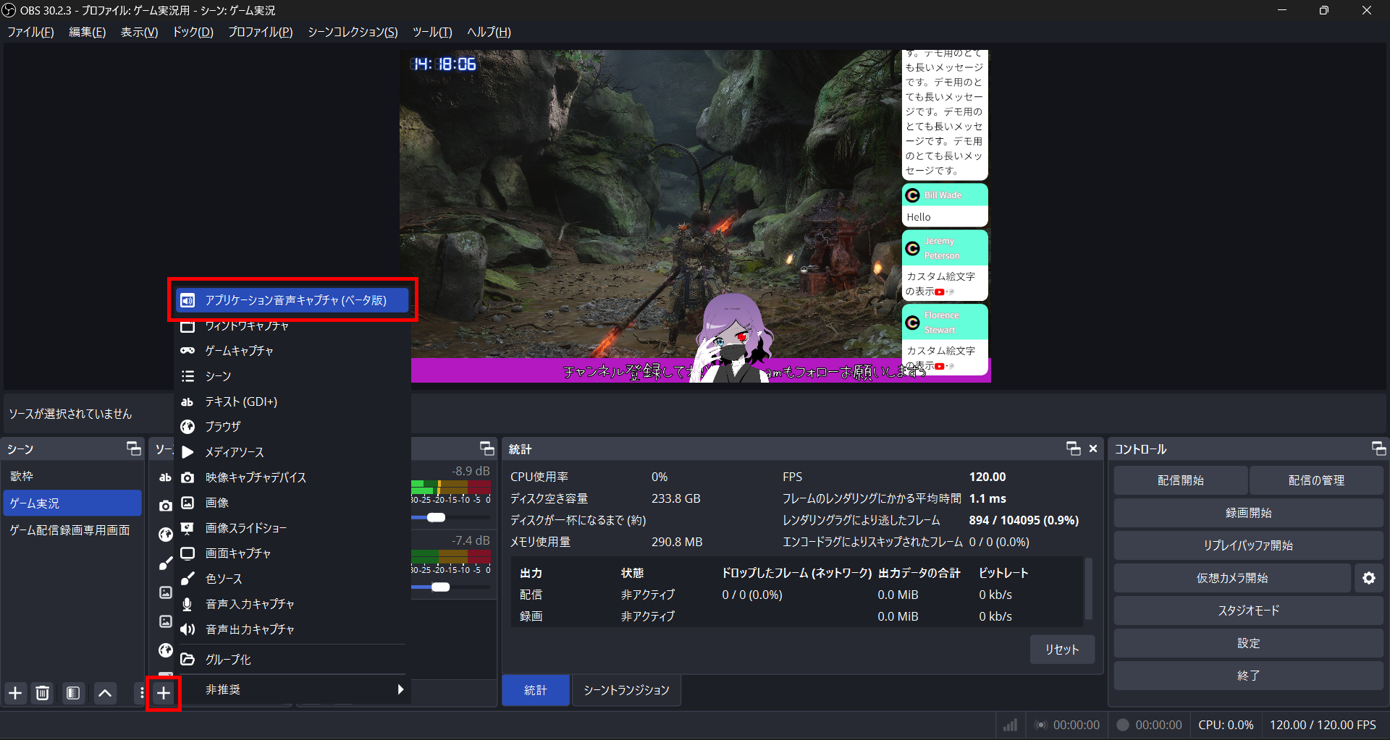1390x740 pixels.
Task: Click 終了 to exit OBS
Action: pyautogui.click(x=1248, y=676)
